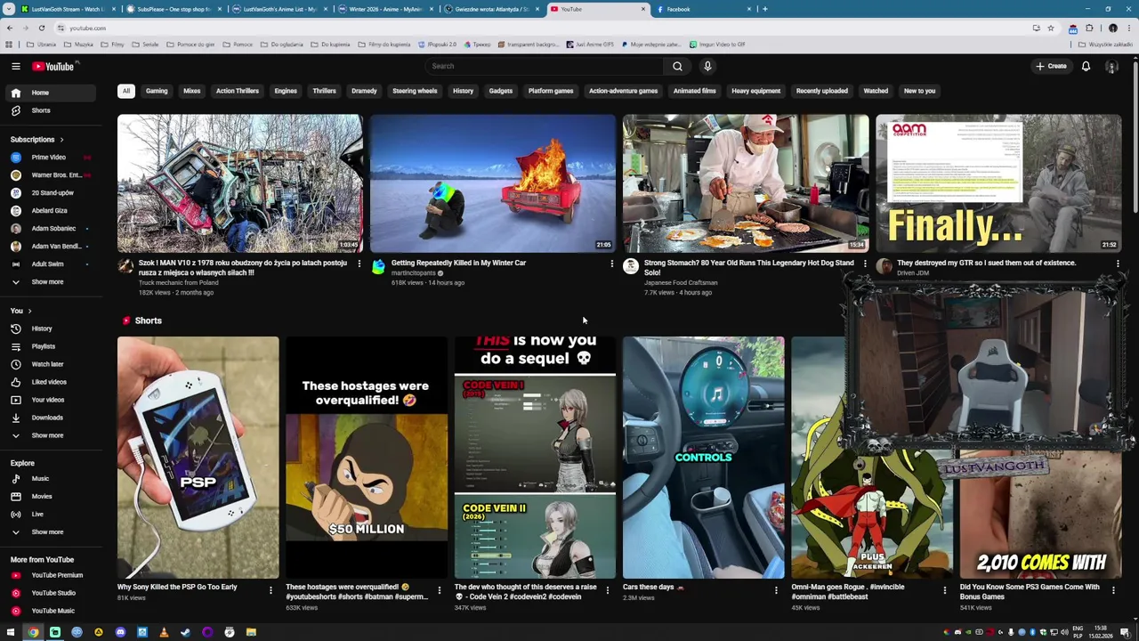Open the account avatar menu
The width and height of the screenshot is (1139, 641).
(1111, 66)
